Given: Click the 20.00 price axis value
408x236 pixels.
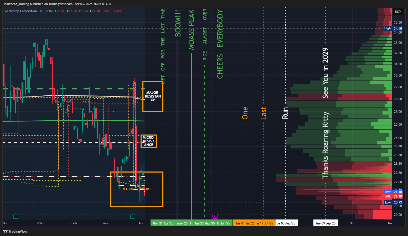Looking at the screenshot, I should [x=398, y=215].
